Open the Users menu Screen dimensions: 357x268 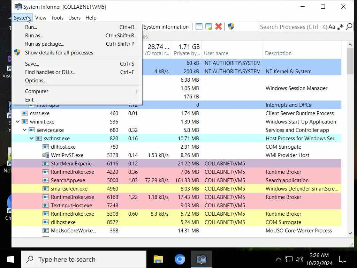click(75, 18)
